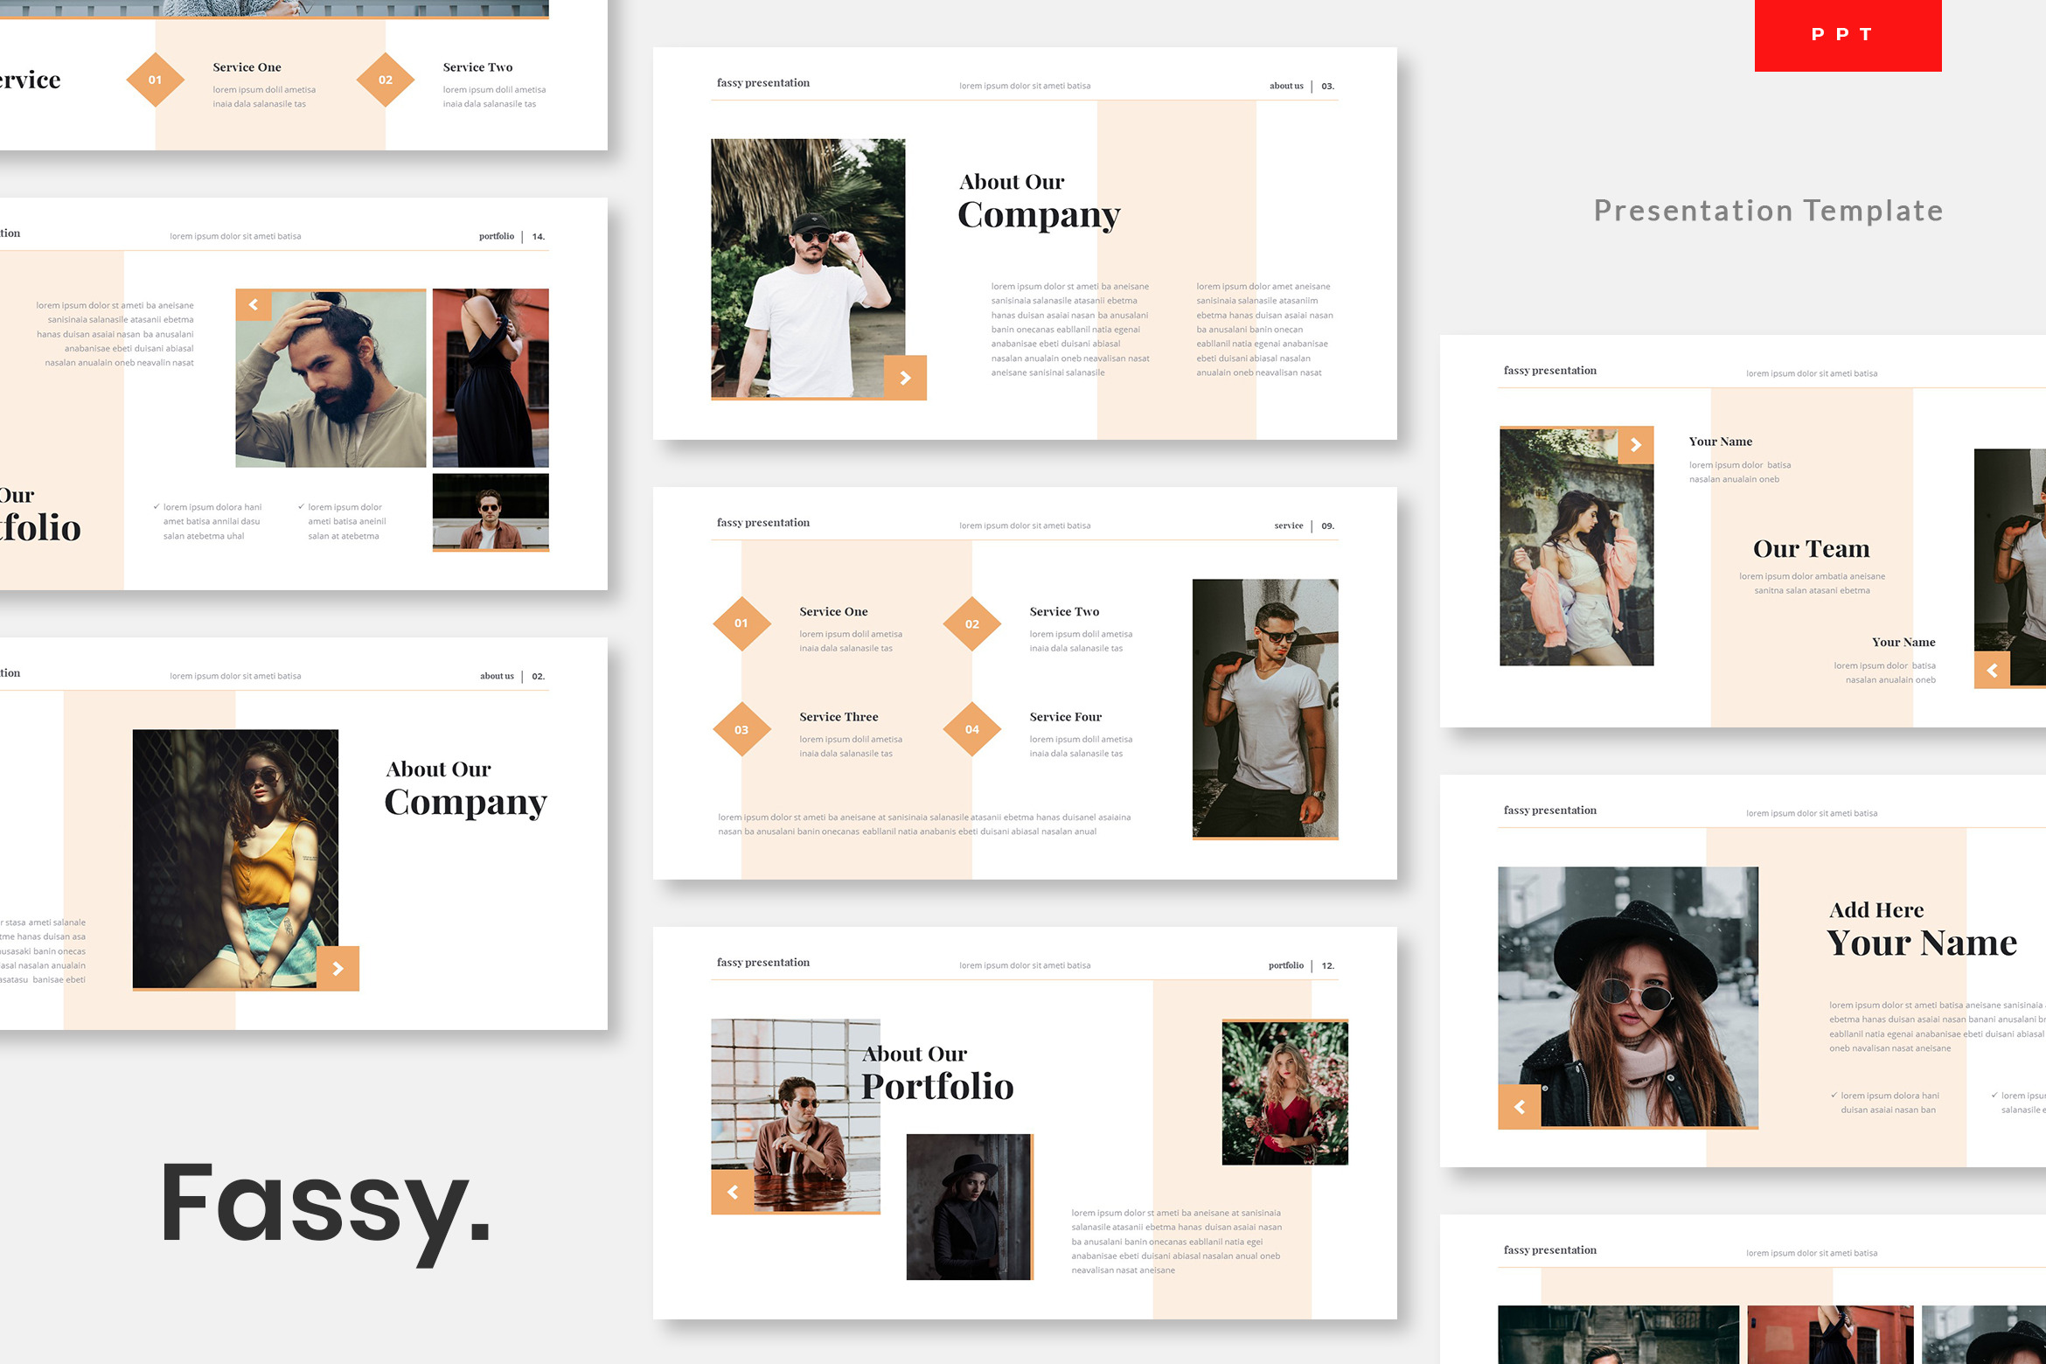
Task: Click the red PPT badge
Action: click(x=1847, y=35)
